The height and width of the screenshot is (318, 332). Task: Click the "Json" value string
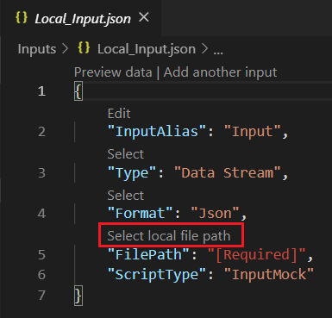[x=215, y=214]
